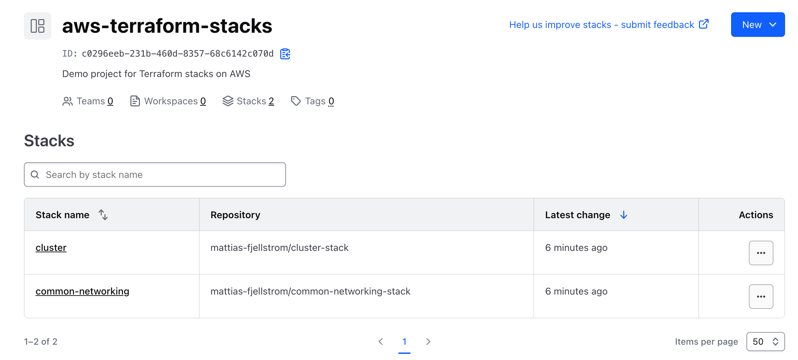The image size is (798, 360).
Task: Open the Items per page selector
Action: click(766, 341)
